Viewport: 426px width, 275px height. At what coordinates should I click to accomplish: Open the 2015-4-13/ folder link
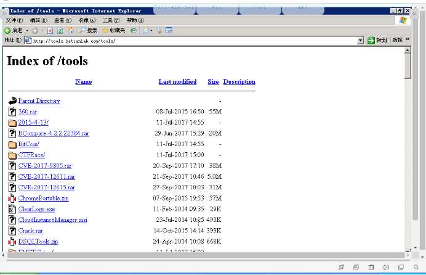tap(33, 123)
